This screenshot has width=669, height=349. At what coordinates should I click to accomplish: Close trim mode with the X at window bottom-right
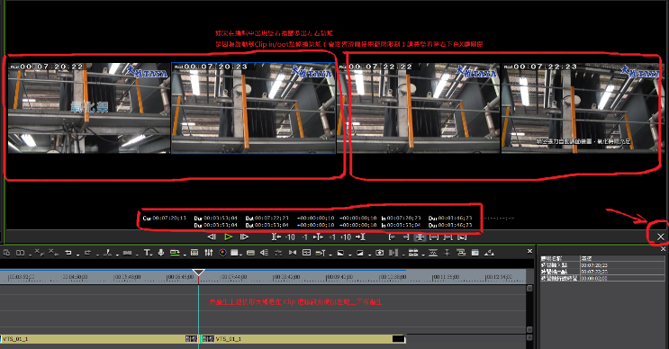tap(661, 237)
